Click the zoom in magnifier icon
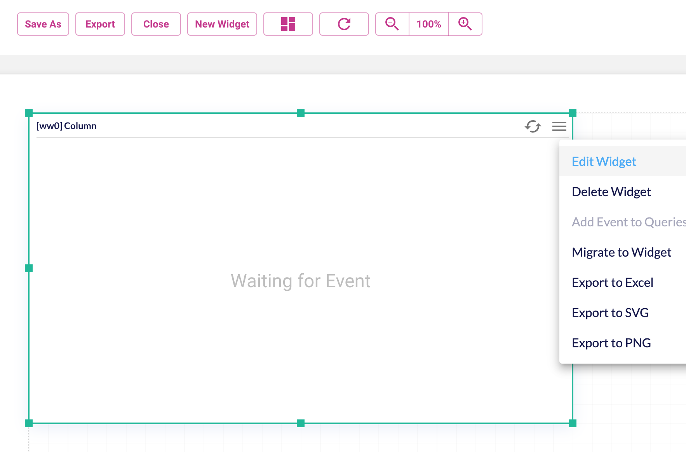 coord(465,24)
